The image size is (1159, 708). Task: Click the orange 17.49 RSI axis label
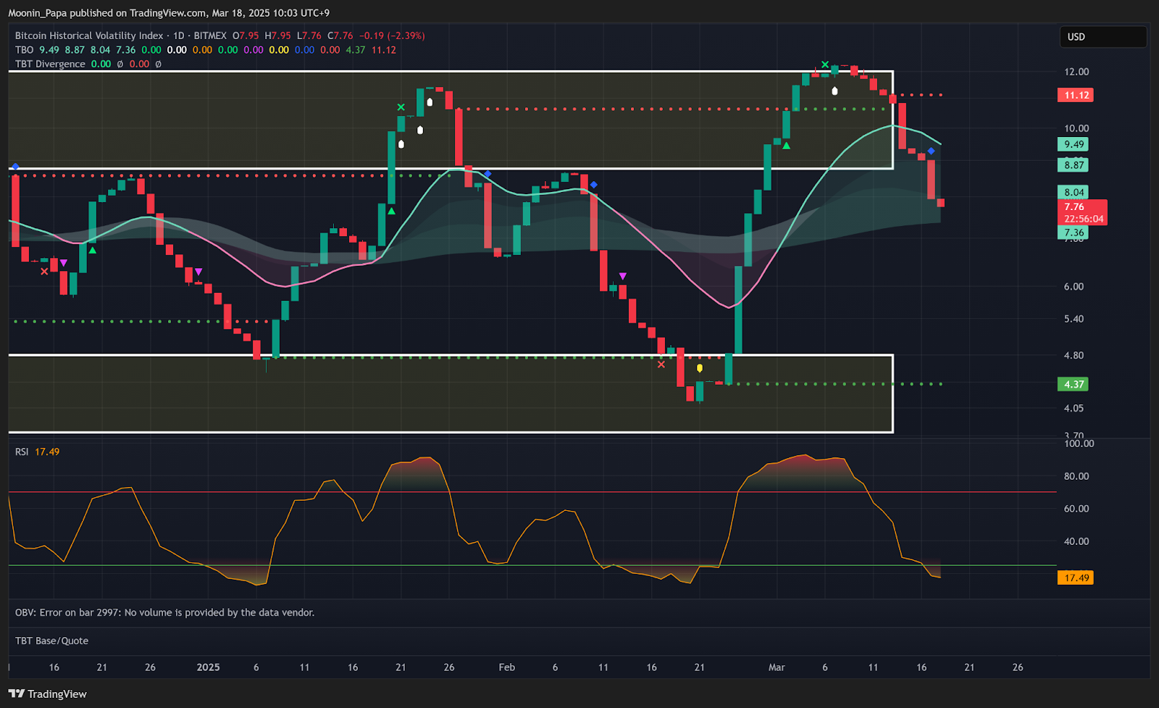pyautogui.click(x=1076, y=578)
